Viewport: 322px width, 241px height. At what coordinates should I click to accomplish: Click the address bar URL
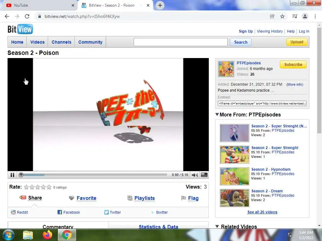[x=82, y=16]
